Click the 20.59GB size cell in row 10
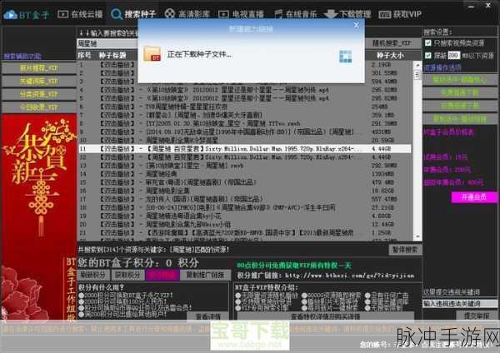The image size is (500, 353). coord(382,140)
